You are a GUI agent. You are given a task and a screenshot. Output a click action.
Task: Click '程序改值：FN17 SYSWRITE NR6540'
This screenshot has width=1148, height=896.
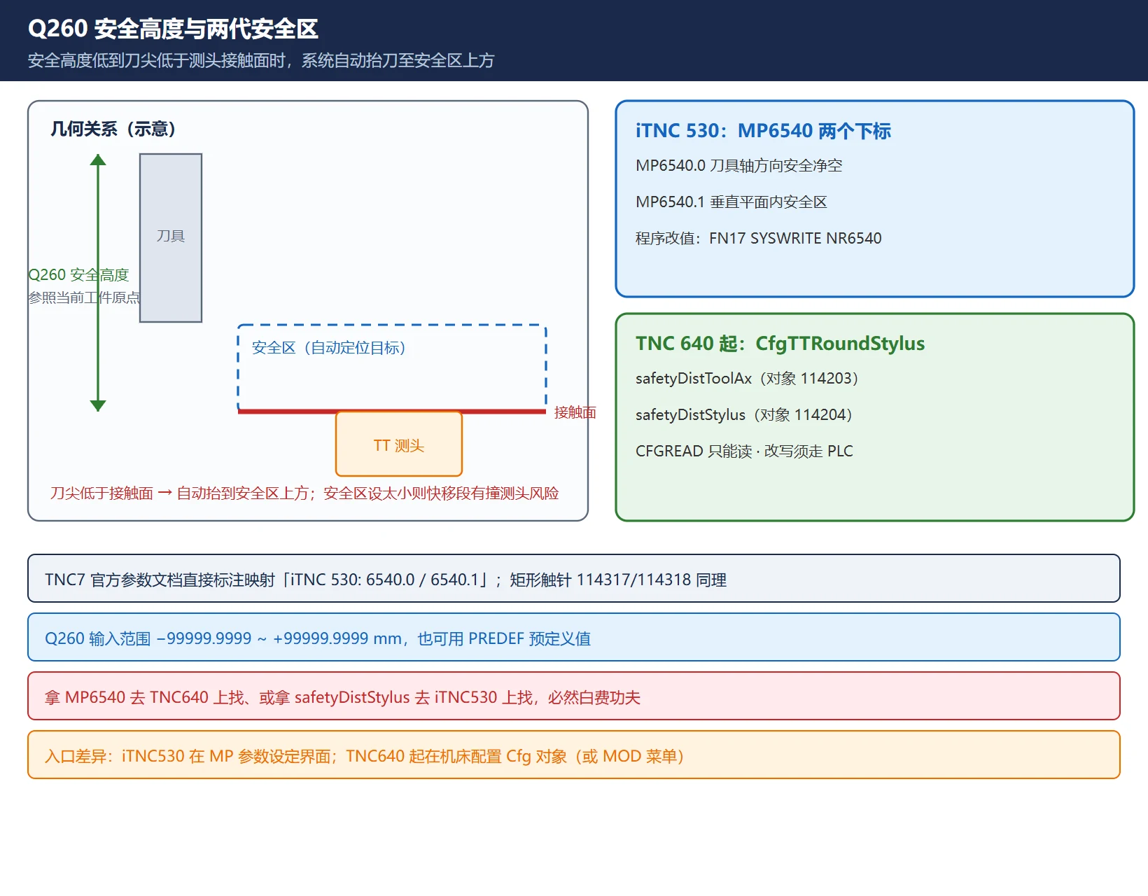(x=759, y=239)
